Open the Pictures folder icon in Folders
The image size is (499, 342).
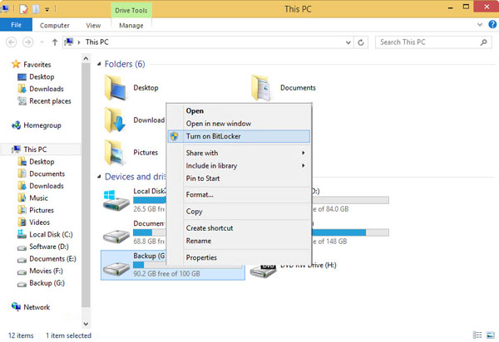click(x=115, y=153)
